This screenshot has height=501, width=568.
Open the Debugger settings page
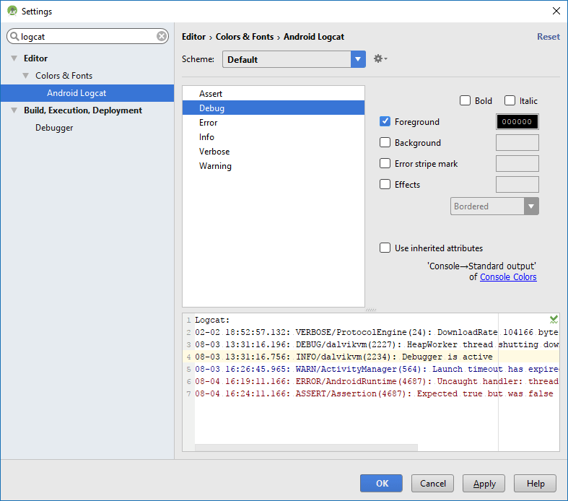tap(54, 128)
